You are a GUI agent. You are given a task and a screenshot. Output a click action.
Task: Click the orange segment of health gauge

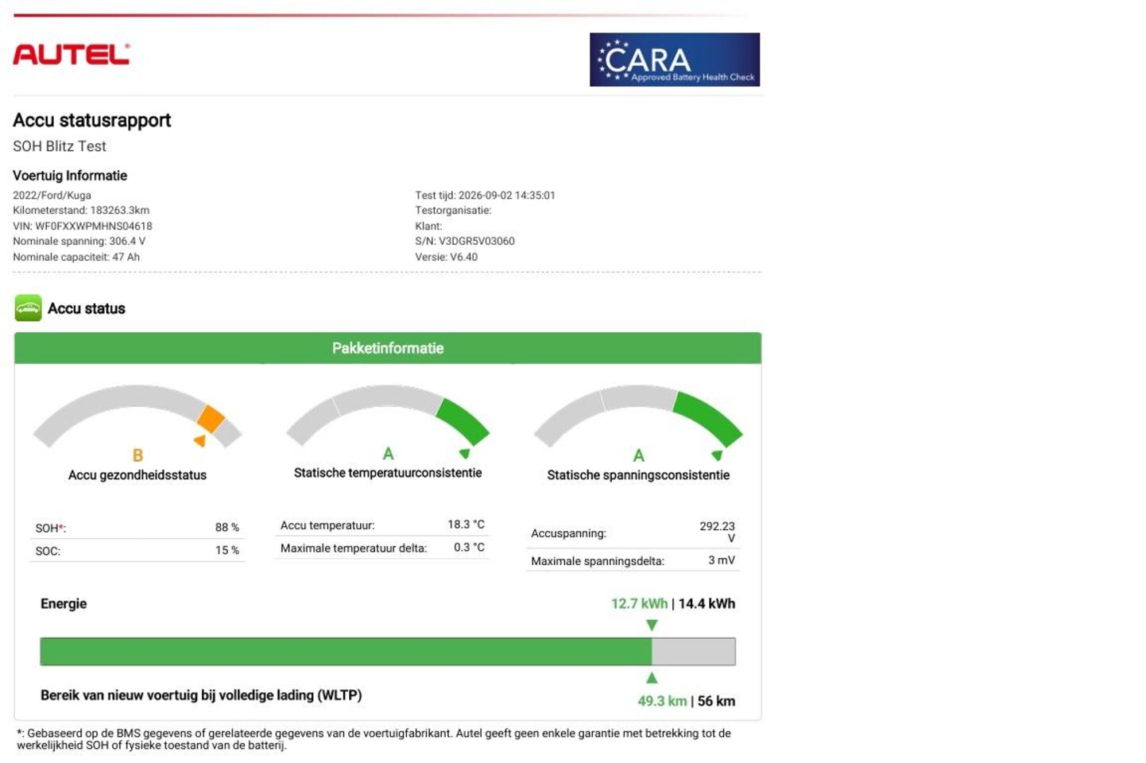(x=211, y=418)
